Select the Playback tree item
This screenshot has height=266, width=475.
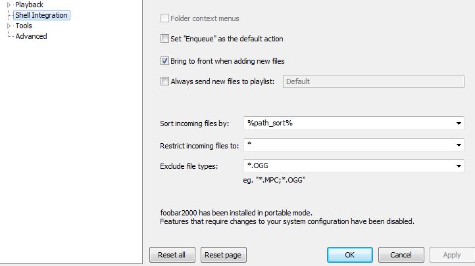tap(29, 5)
